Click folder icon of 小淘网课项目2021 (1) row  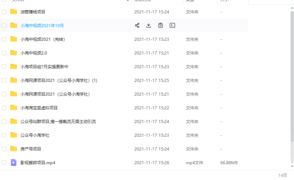click(x=13, y=80)
